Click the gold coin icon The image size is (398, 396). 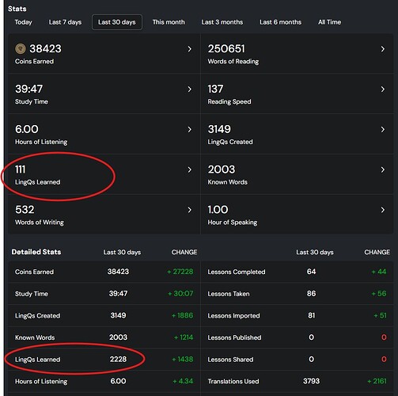point(21,48)
